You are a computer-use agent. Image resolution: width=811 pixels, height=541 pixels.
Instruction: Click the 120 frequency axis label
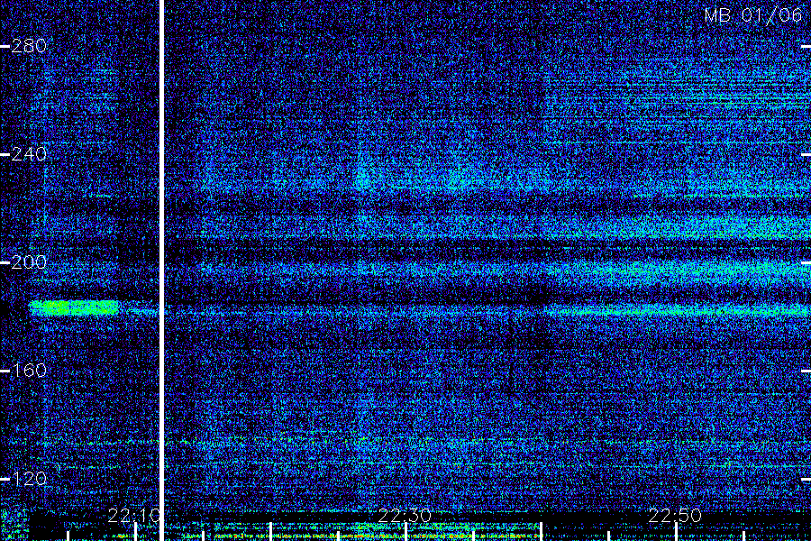tap(29, 479)
